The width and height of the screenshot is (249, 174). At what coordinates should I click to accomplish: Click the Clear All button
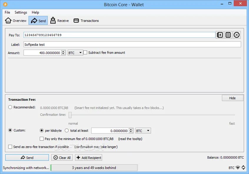[x=62, y=157]
